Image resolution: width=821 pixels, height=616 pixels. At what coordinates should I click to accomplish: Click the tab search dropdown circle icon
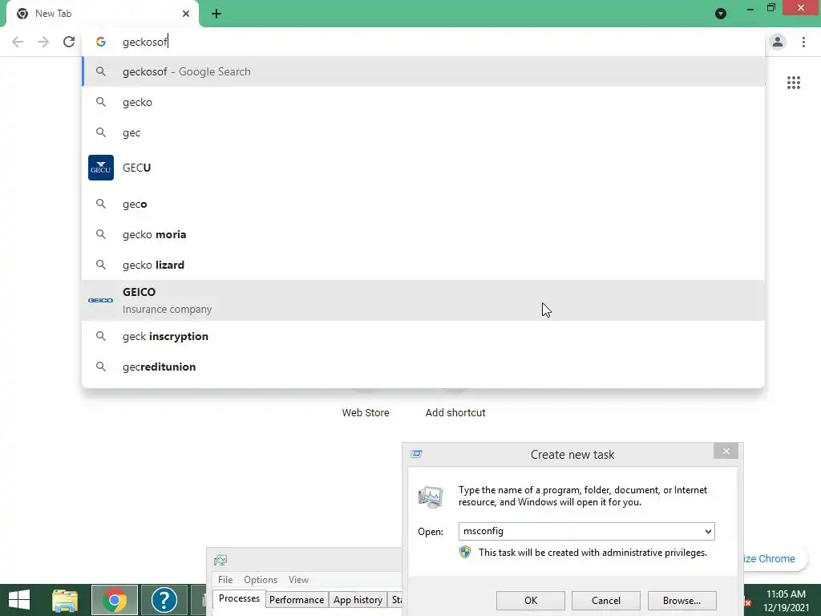point(721,14)
